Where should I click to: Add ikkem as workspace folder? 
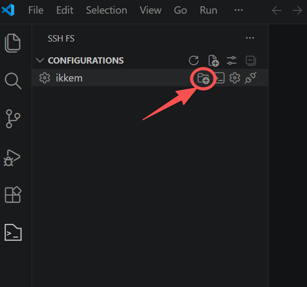click(203, 78)
